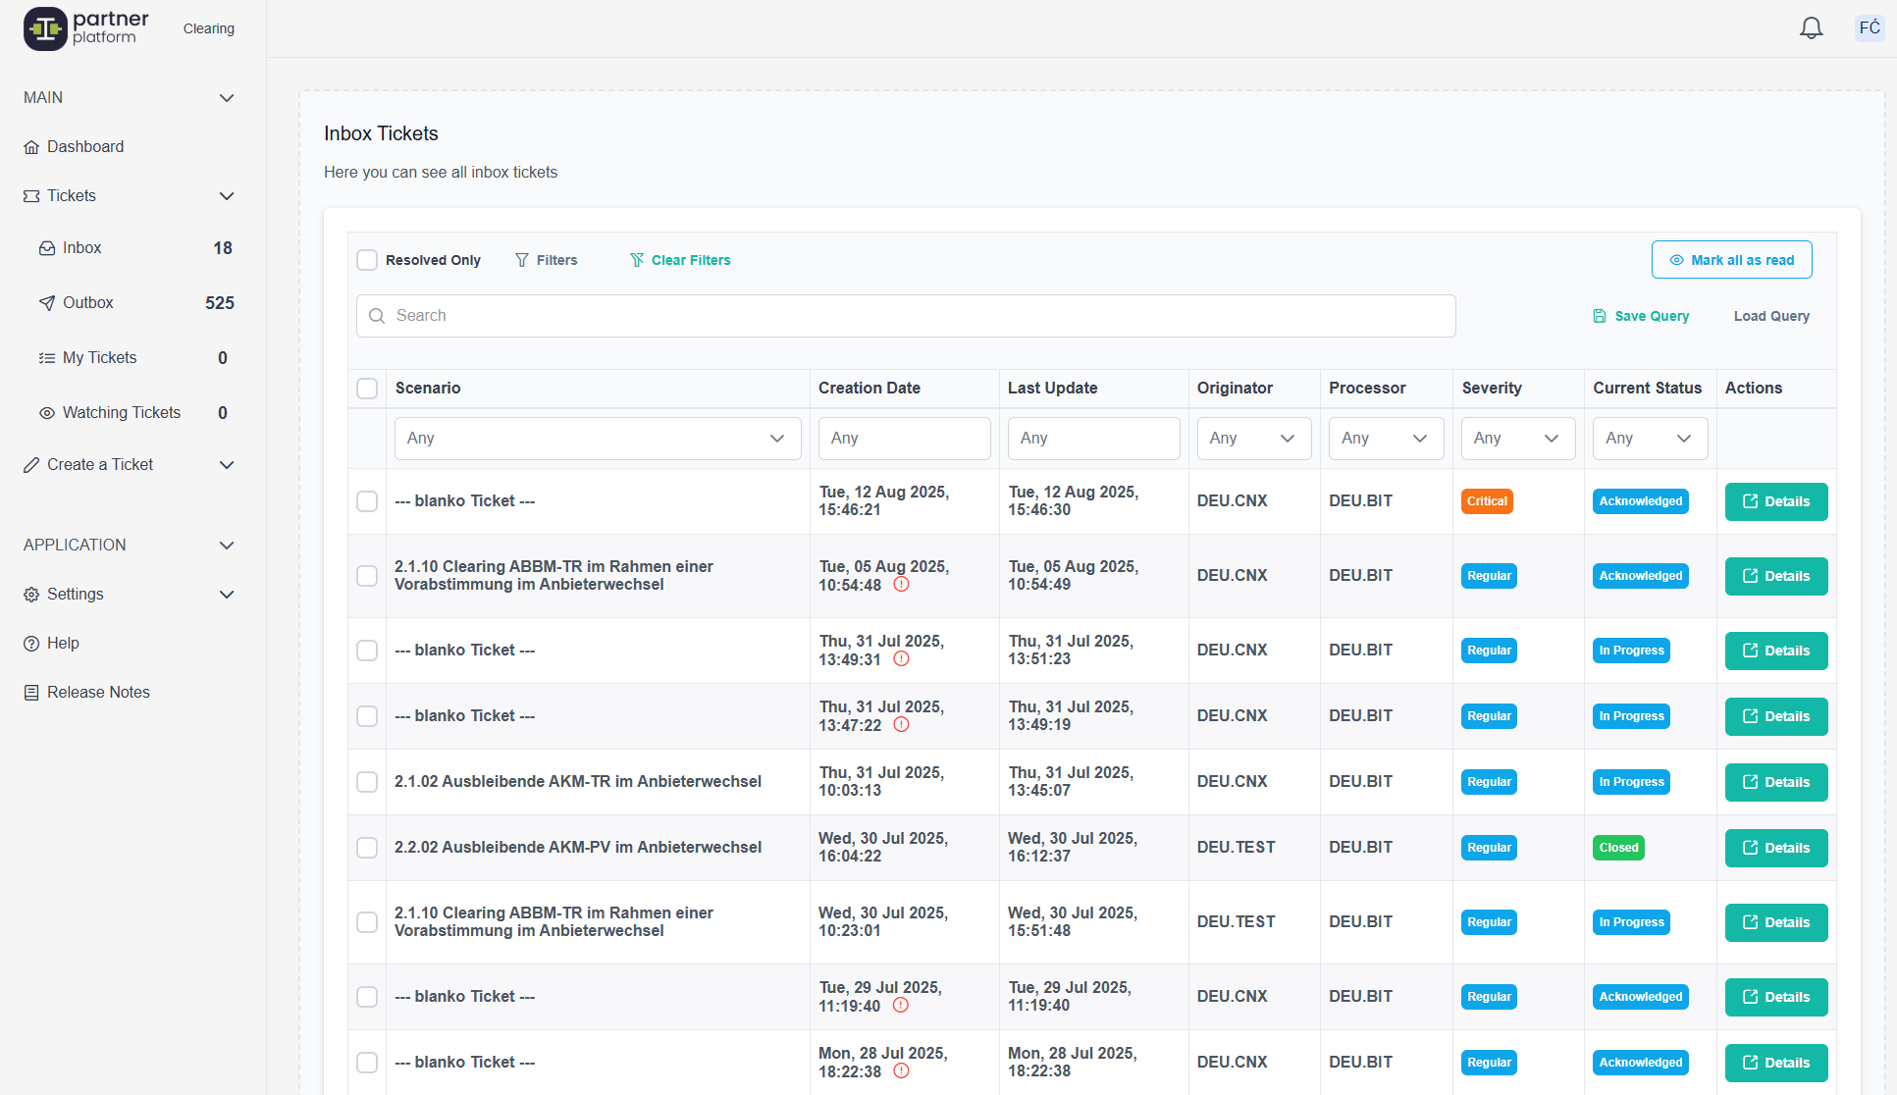Open Details for the Closed ticket
Viewport: 1897px width, 1095px height.
click(1775, 848)
